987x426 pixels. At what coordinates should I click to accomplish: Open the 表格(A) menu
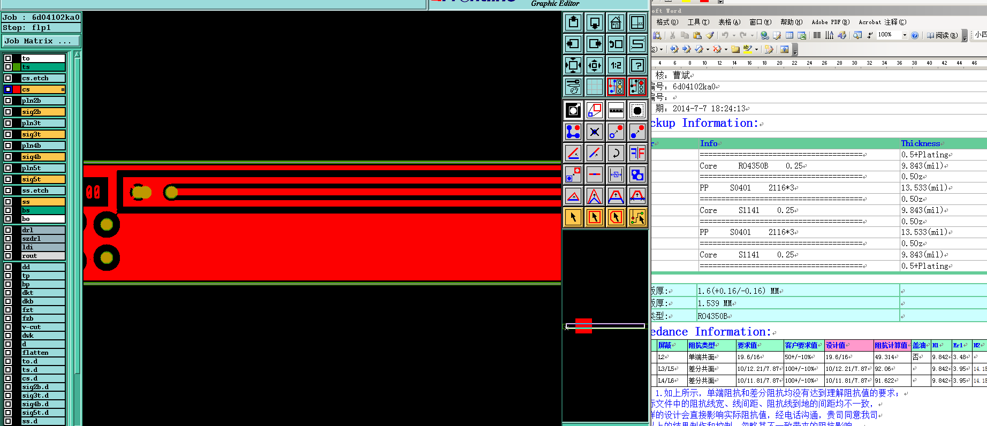729,22
